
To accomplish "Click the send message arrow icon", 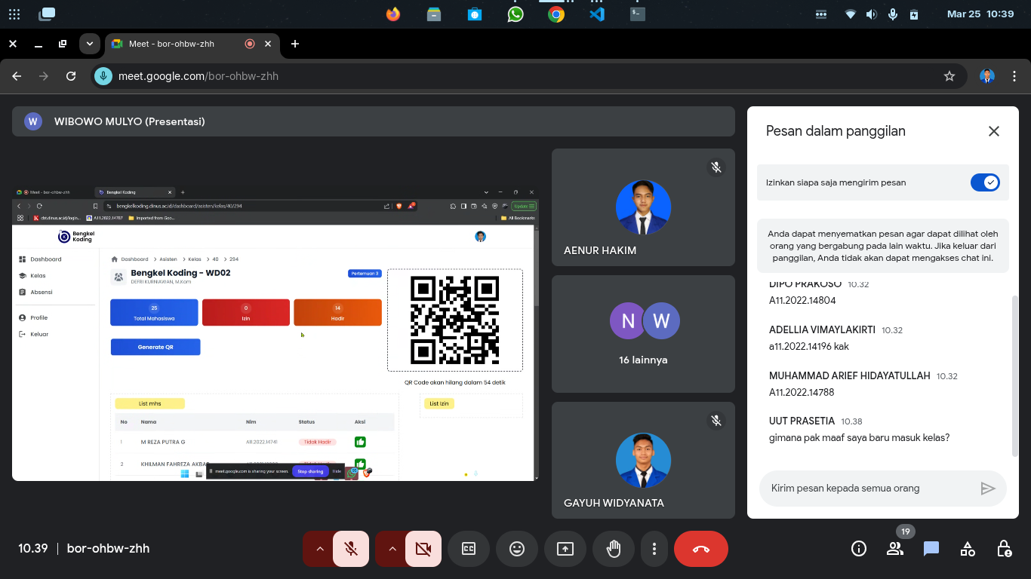I will (x=988, y=489).
